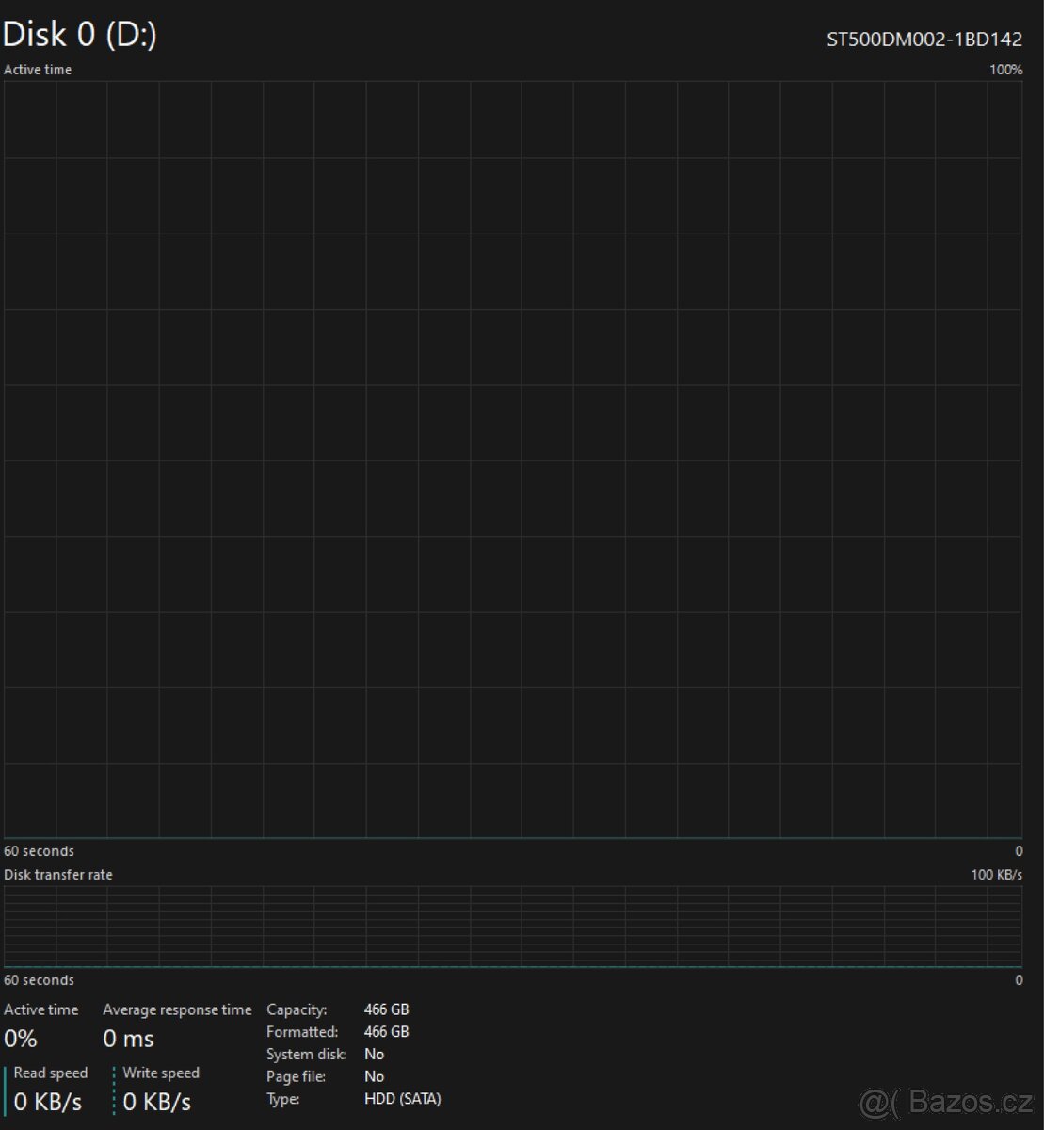Click the Read speed 0 KB/s value

click(x=48, y=1102)
